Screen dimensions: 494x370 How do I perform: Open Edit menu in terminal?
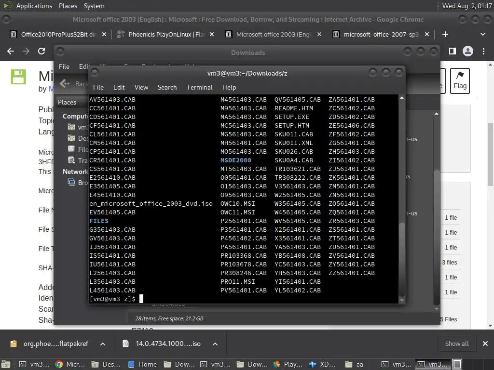coord(119,87)
